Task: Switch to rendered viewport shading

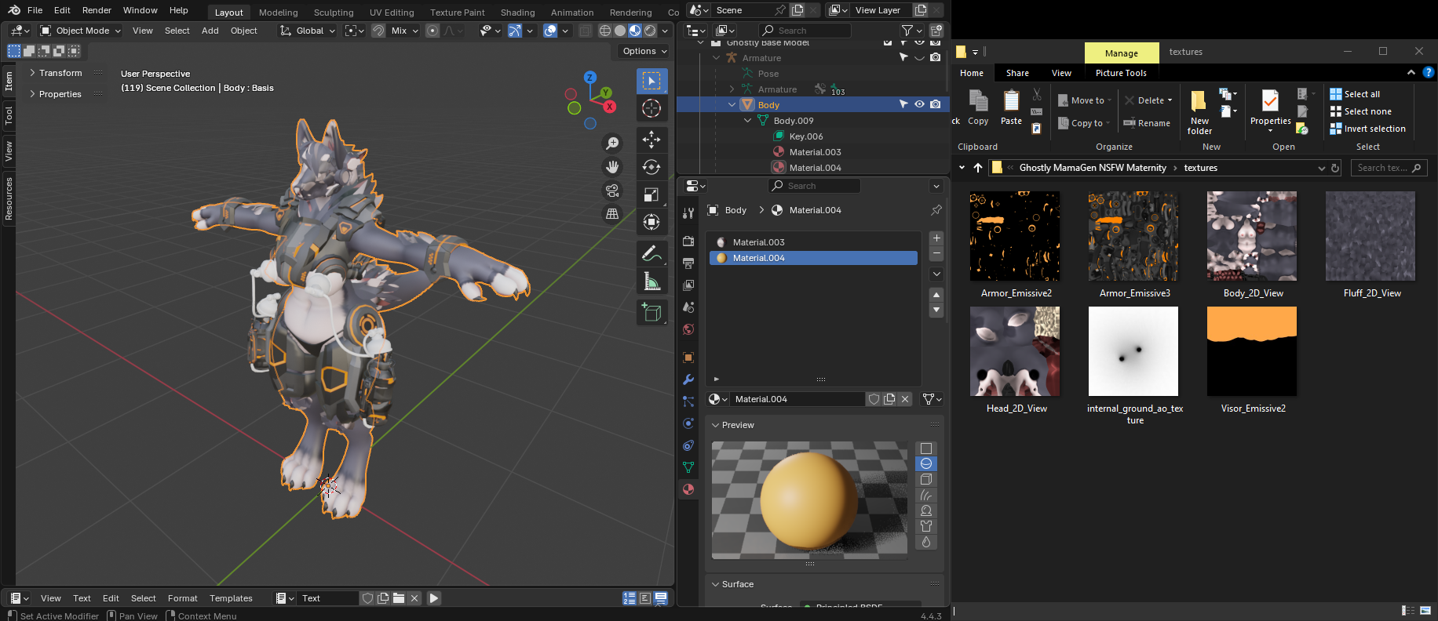Action: click(650, 31)
